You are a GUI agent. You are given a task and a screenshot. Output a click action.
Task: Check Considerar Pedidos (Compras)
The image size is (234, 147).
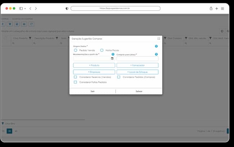pyautogui.click(x=119, y=77)
